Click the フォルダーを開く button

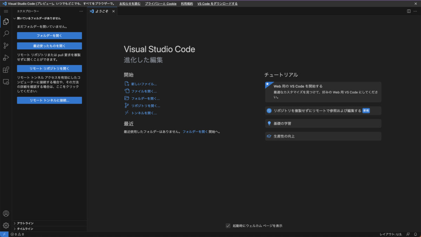coord(49,35)
